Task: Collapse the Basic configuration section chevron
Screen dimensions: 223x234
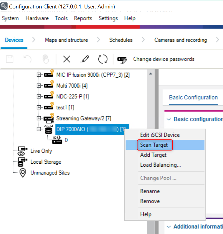Action: (x=169, y=119)
